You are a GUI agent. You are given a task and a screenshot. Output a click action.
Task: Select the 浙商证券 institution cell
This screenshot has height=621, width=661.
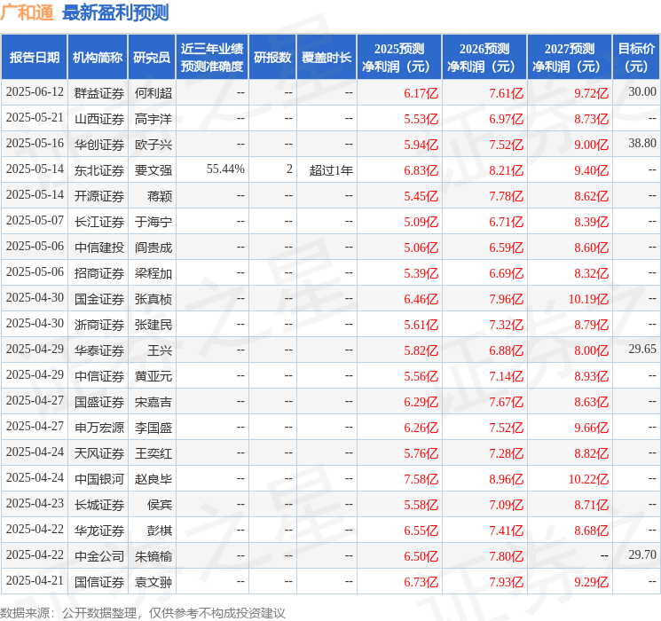(99, 324)
